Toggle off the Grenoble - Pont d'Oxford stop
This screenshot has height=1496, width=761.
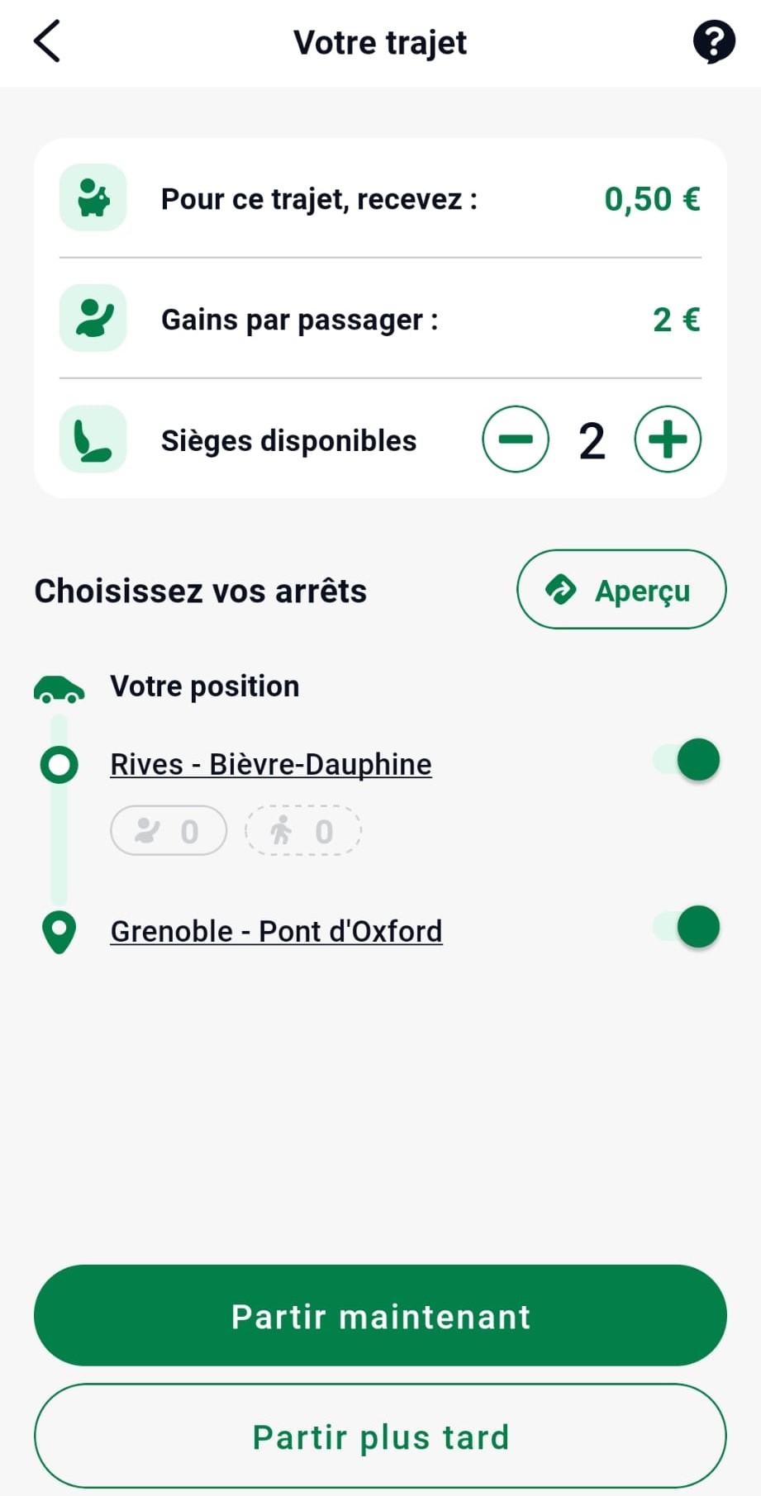(x=687, y=927)
